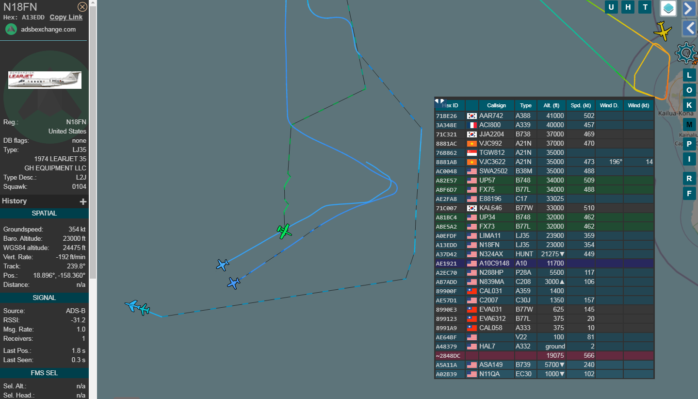The height and width of the screenshot is (399, 698).
Task: Click the Korean flag beside KAL646
Action: (471, 208)
